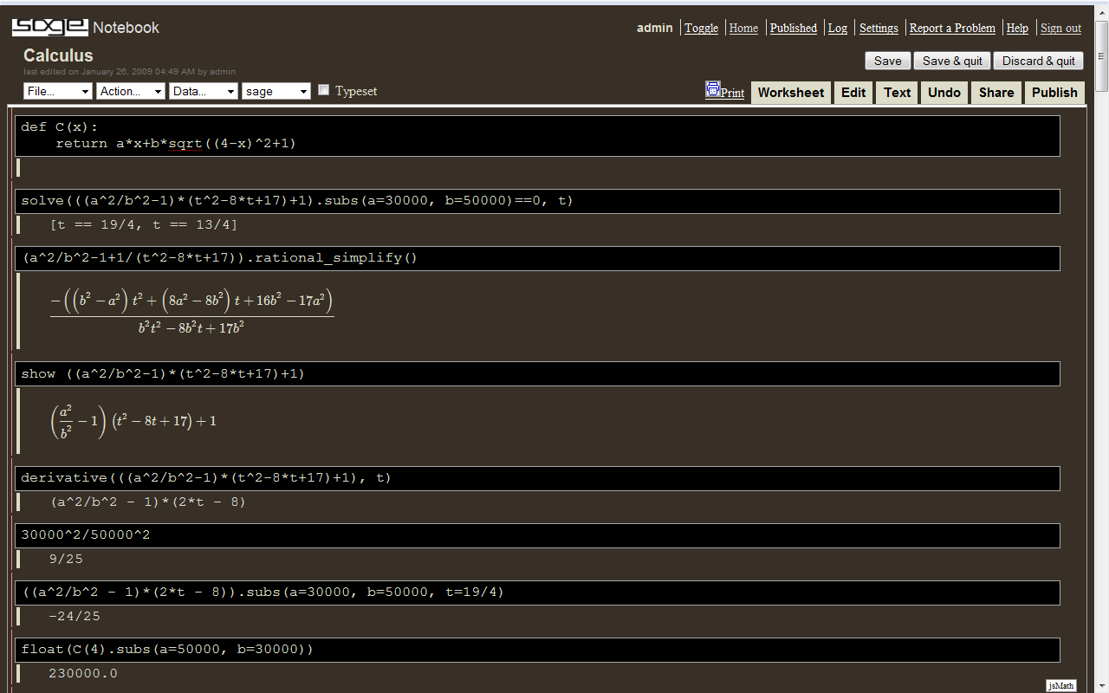Open the File... dropdown menu
1109x693 pixels.
[x=58, y=91]
